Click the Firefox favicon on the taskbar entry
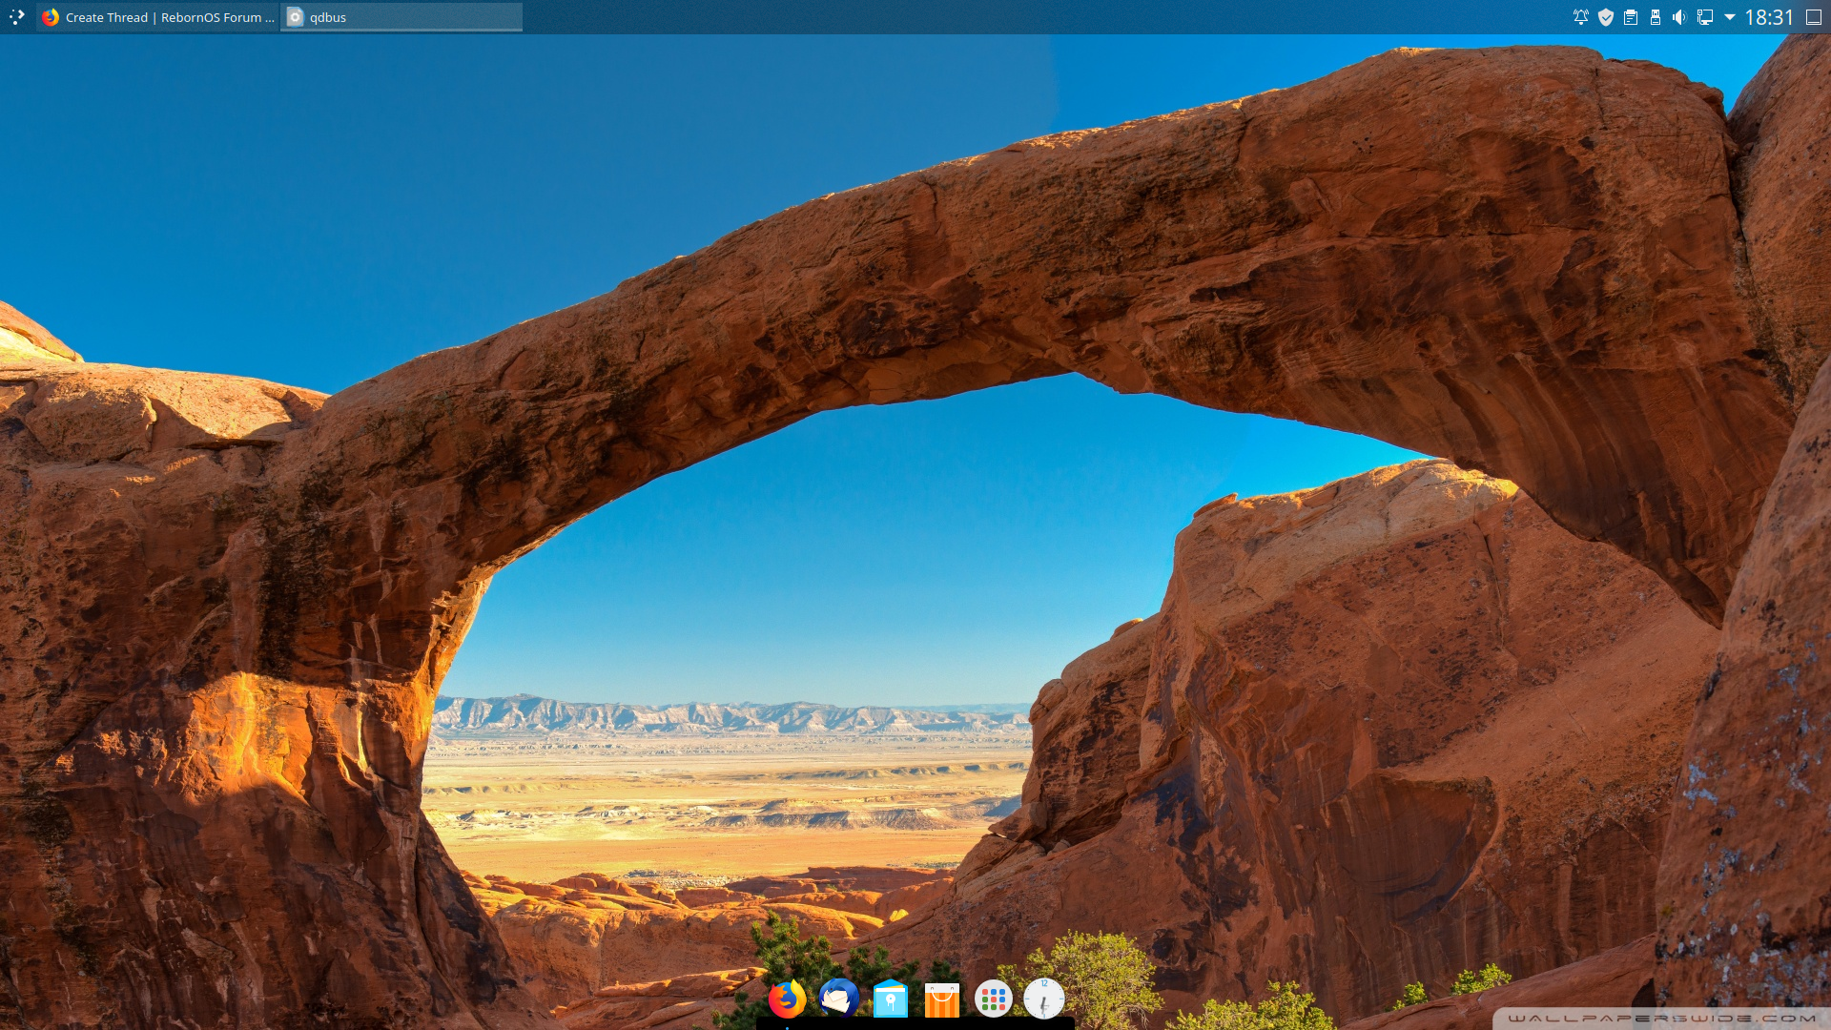Image resolution: width=1831 pixels, height=1030 pixels. click(x=50, y=16)
